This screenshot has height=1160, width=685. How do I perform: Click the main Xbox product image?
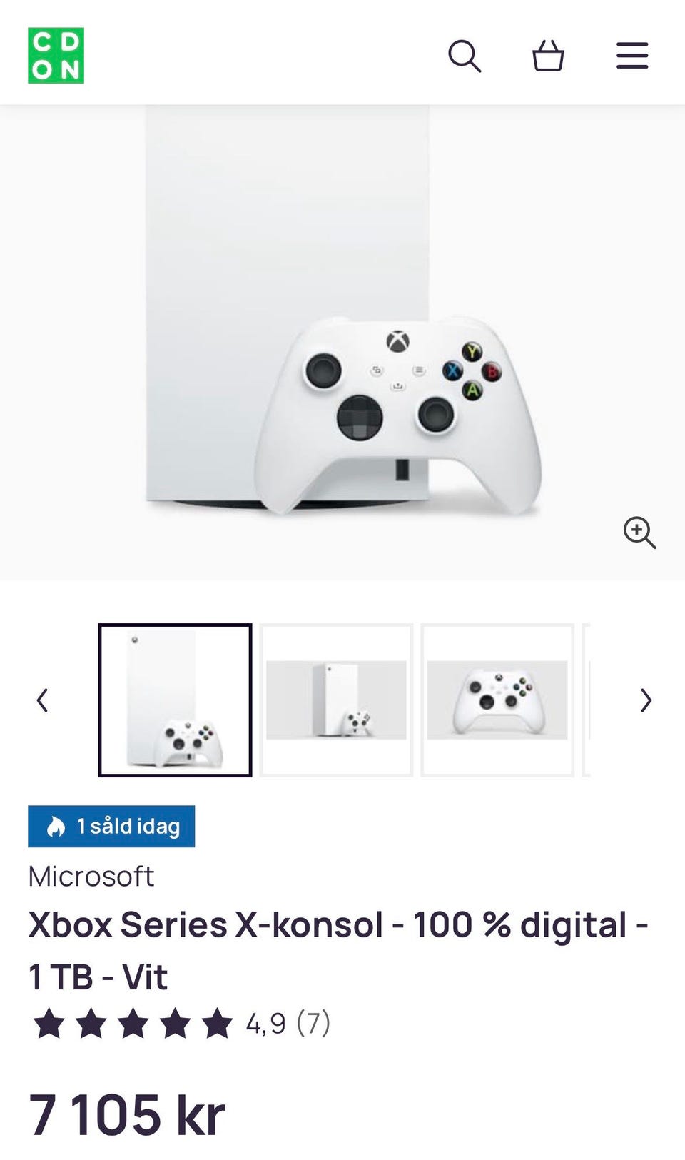coord(342,343)
